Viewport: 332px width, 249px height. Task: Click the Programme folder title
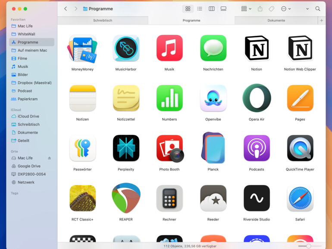click(100, 9)
